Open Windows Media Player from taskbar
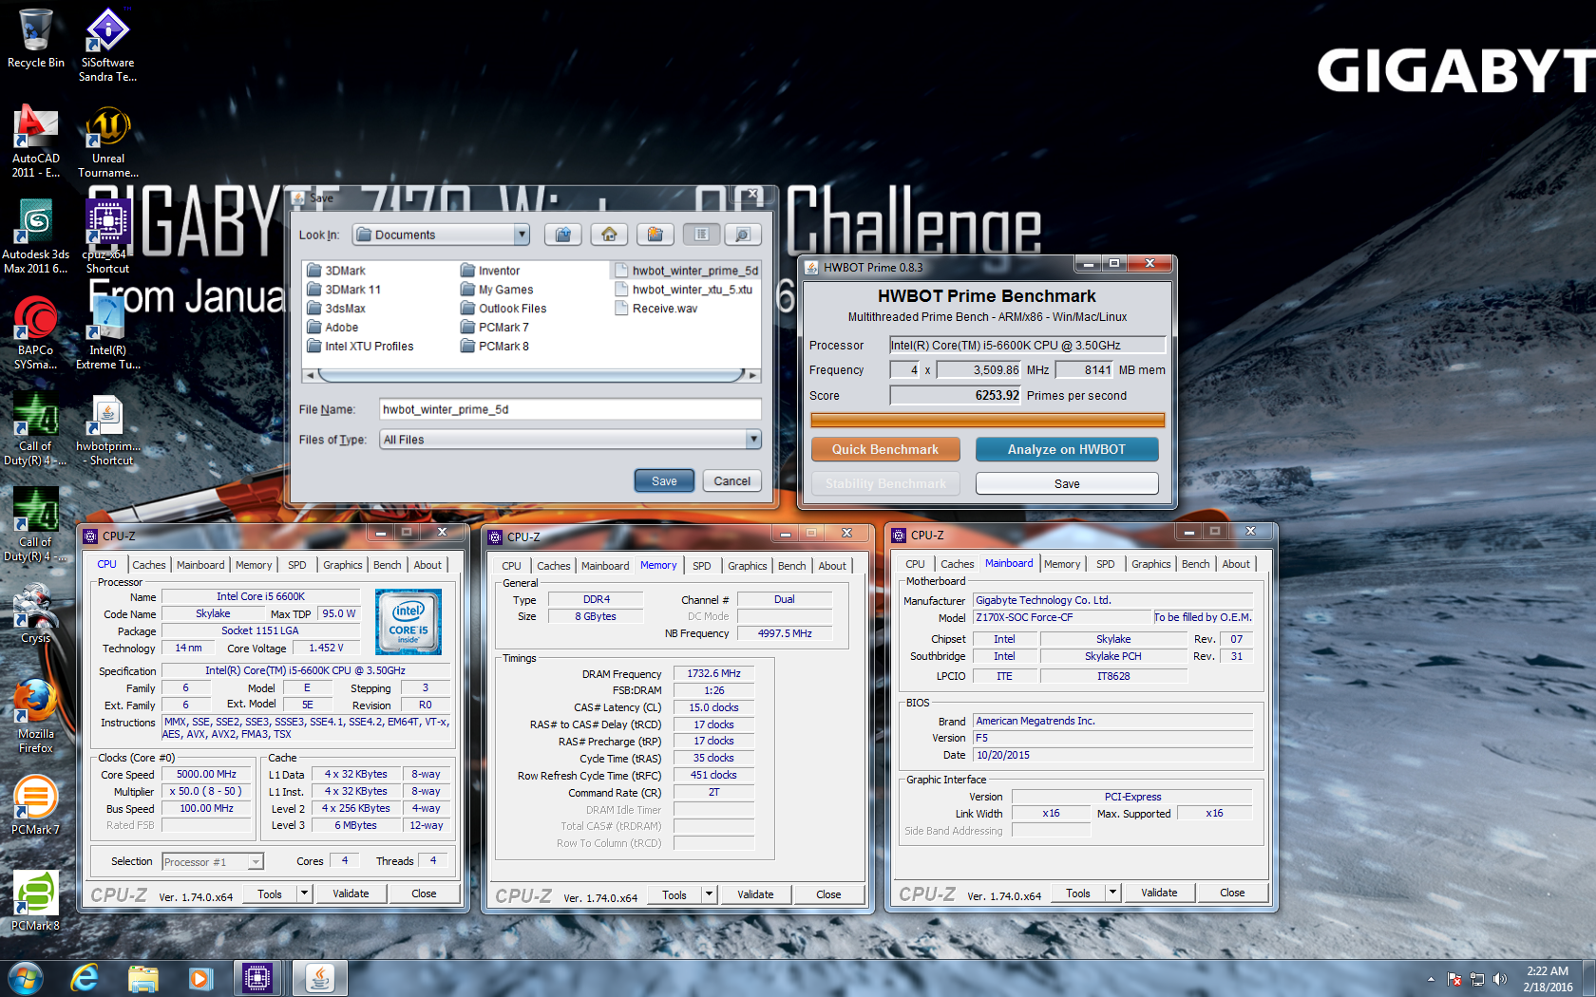 200,978
